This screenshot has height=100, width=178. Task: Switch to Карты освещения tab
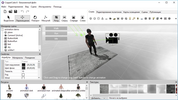[x=132, y=12]
